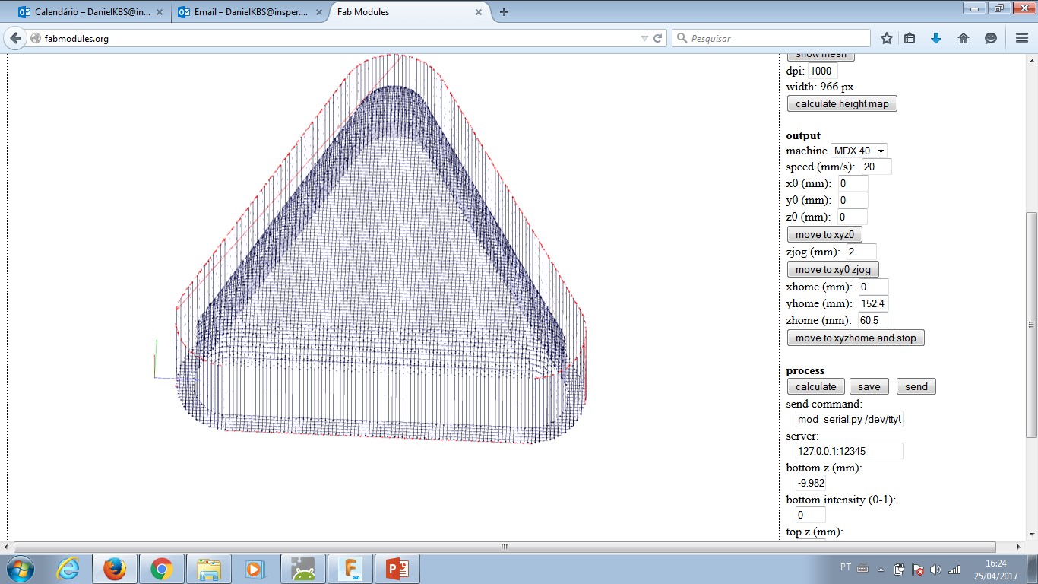
Task: Click the move to xyz0 button
Action: click(824, 235)
